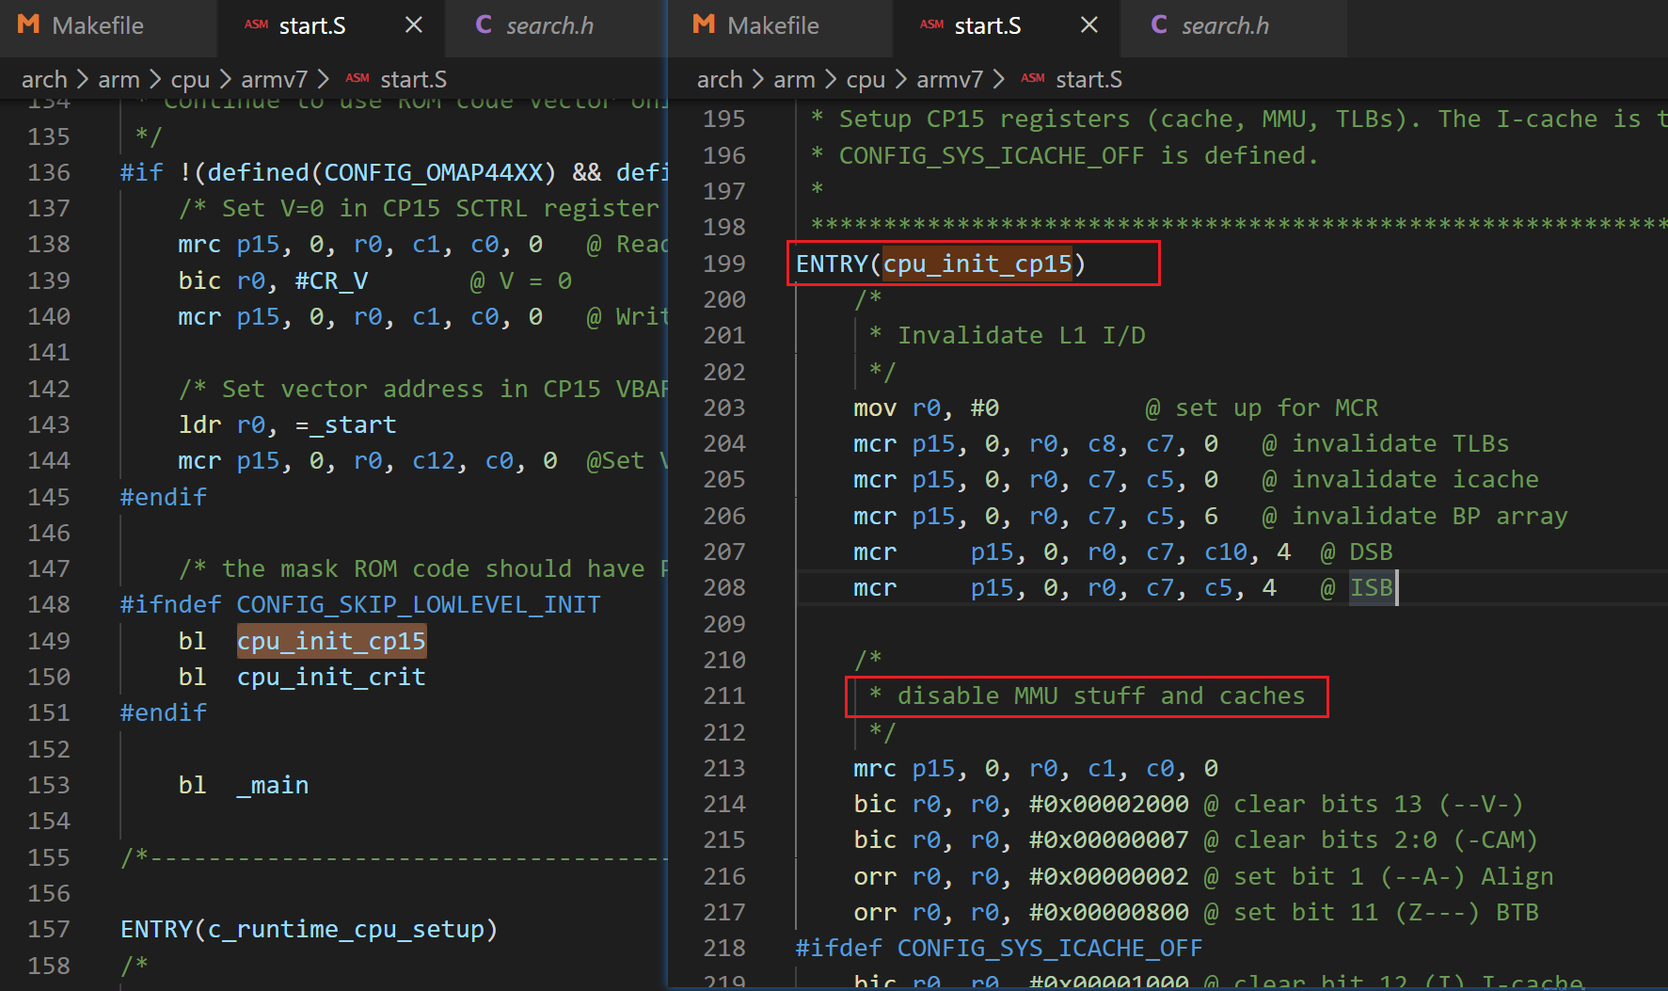1668x991 pixels.
Task: Click ASM icon in left breadcrumb
Action: click(357, 79)
